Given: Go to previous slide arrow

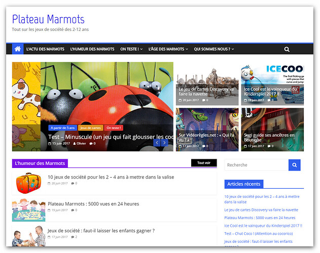Looking at the screenshot, I should (157, 143).
